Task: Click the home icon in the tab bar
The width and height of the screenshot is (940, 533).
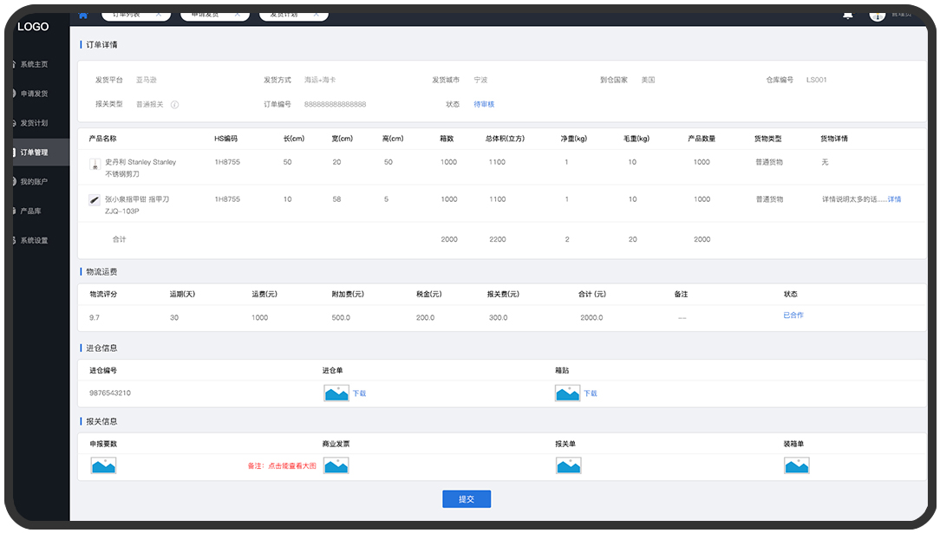Action: tap(83, 15)
